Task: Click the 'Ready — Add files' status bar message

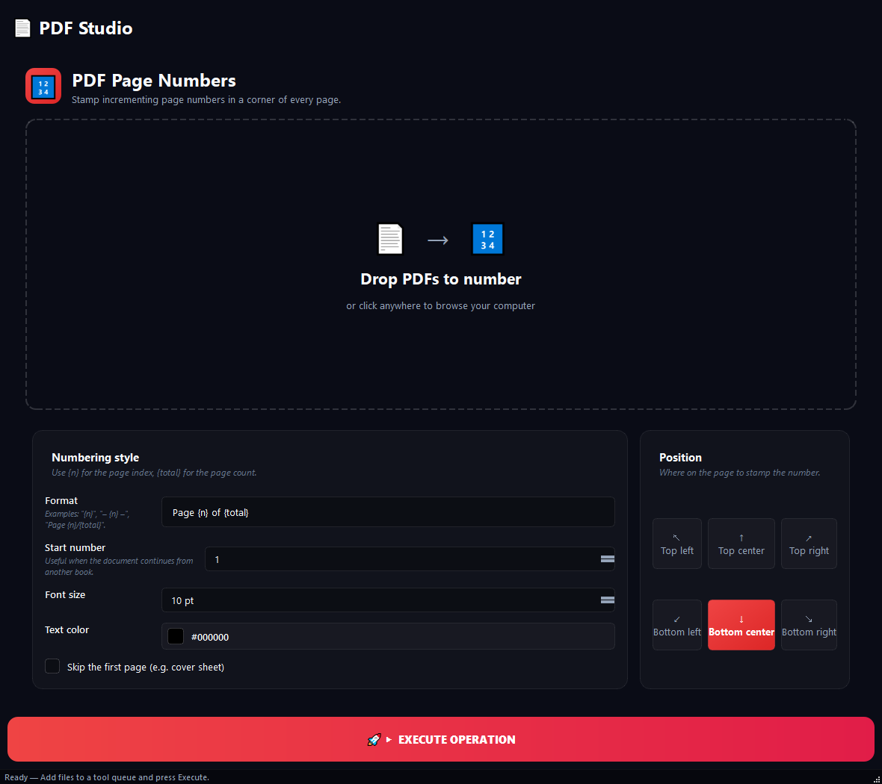Action: coord(107,777)
